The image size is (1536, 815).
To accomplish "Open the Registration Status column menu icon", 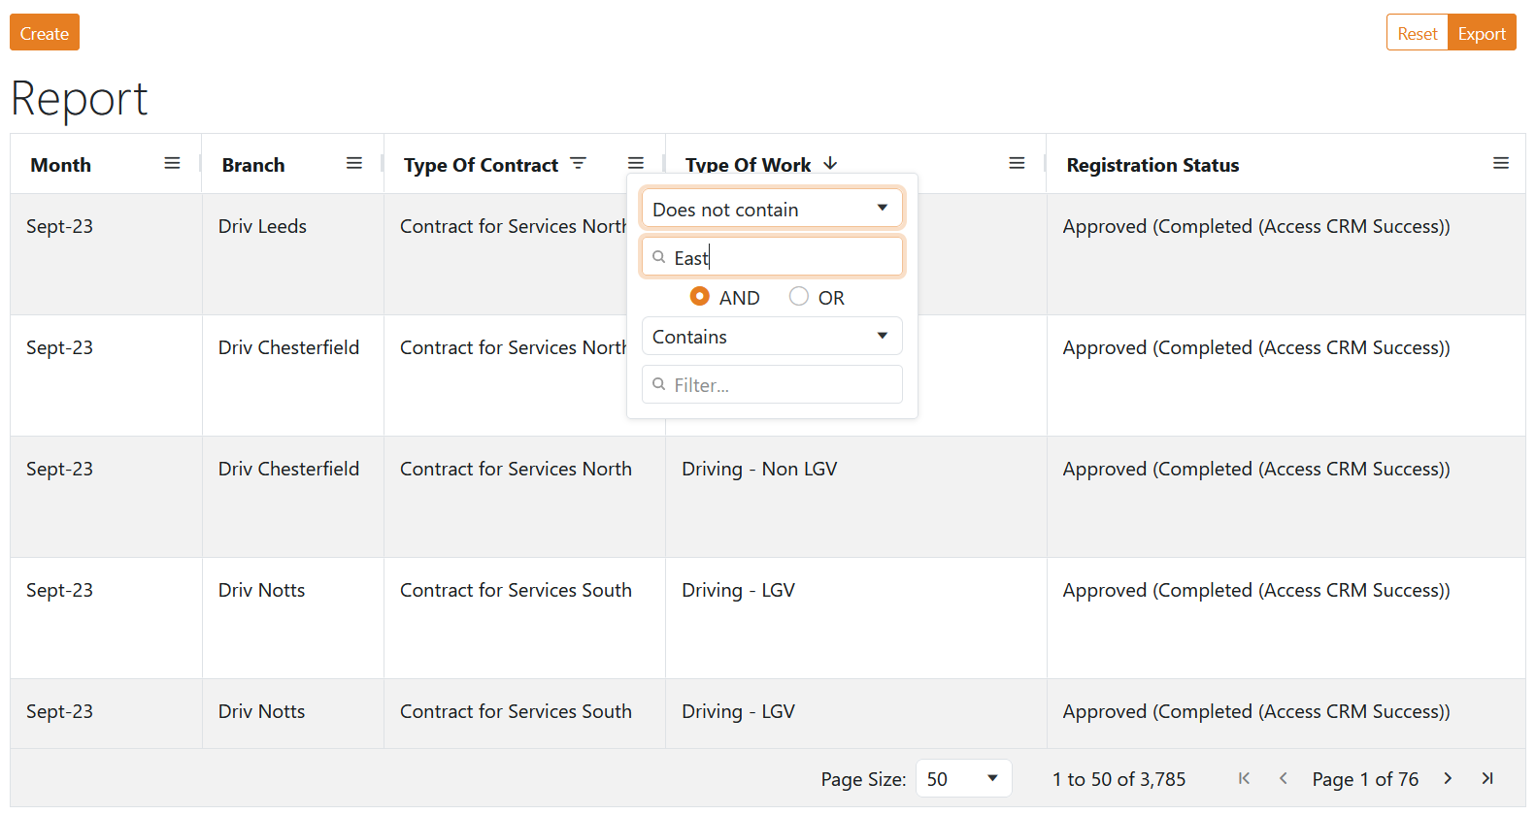I will pyautogui.click(x=1500, y=164).
